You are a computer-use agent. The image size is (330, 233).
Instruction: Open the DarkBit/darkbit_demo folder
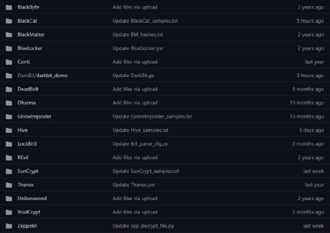tap(43, 75)
